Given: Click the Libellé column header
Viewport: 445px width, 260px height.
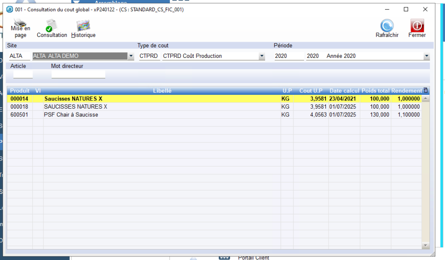Looking at the screenshot, I should 162,90.
